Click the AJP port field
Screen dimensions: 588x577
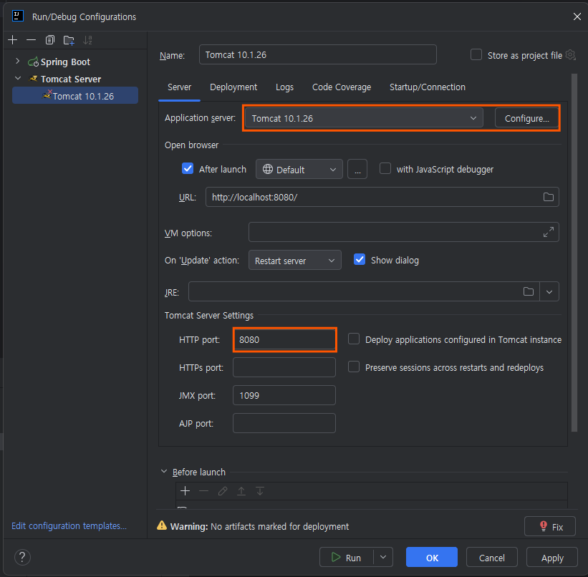(284, 423)
